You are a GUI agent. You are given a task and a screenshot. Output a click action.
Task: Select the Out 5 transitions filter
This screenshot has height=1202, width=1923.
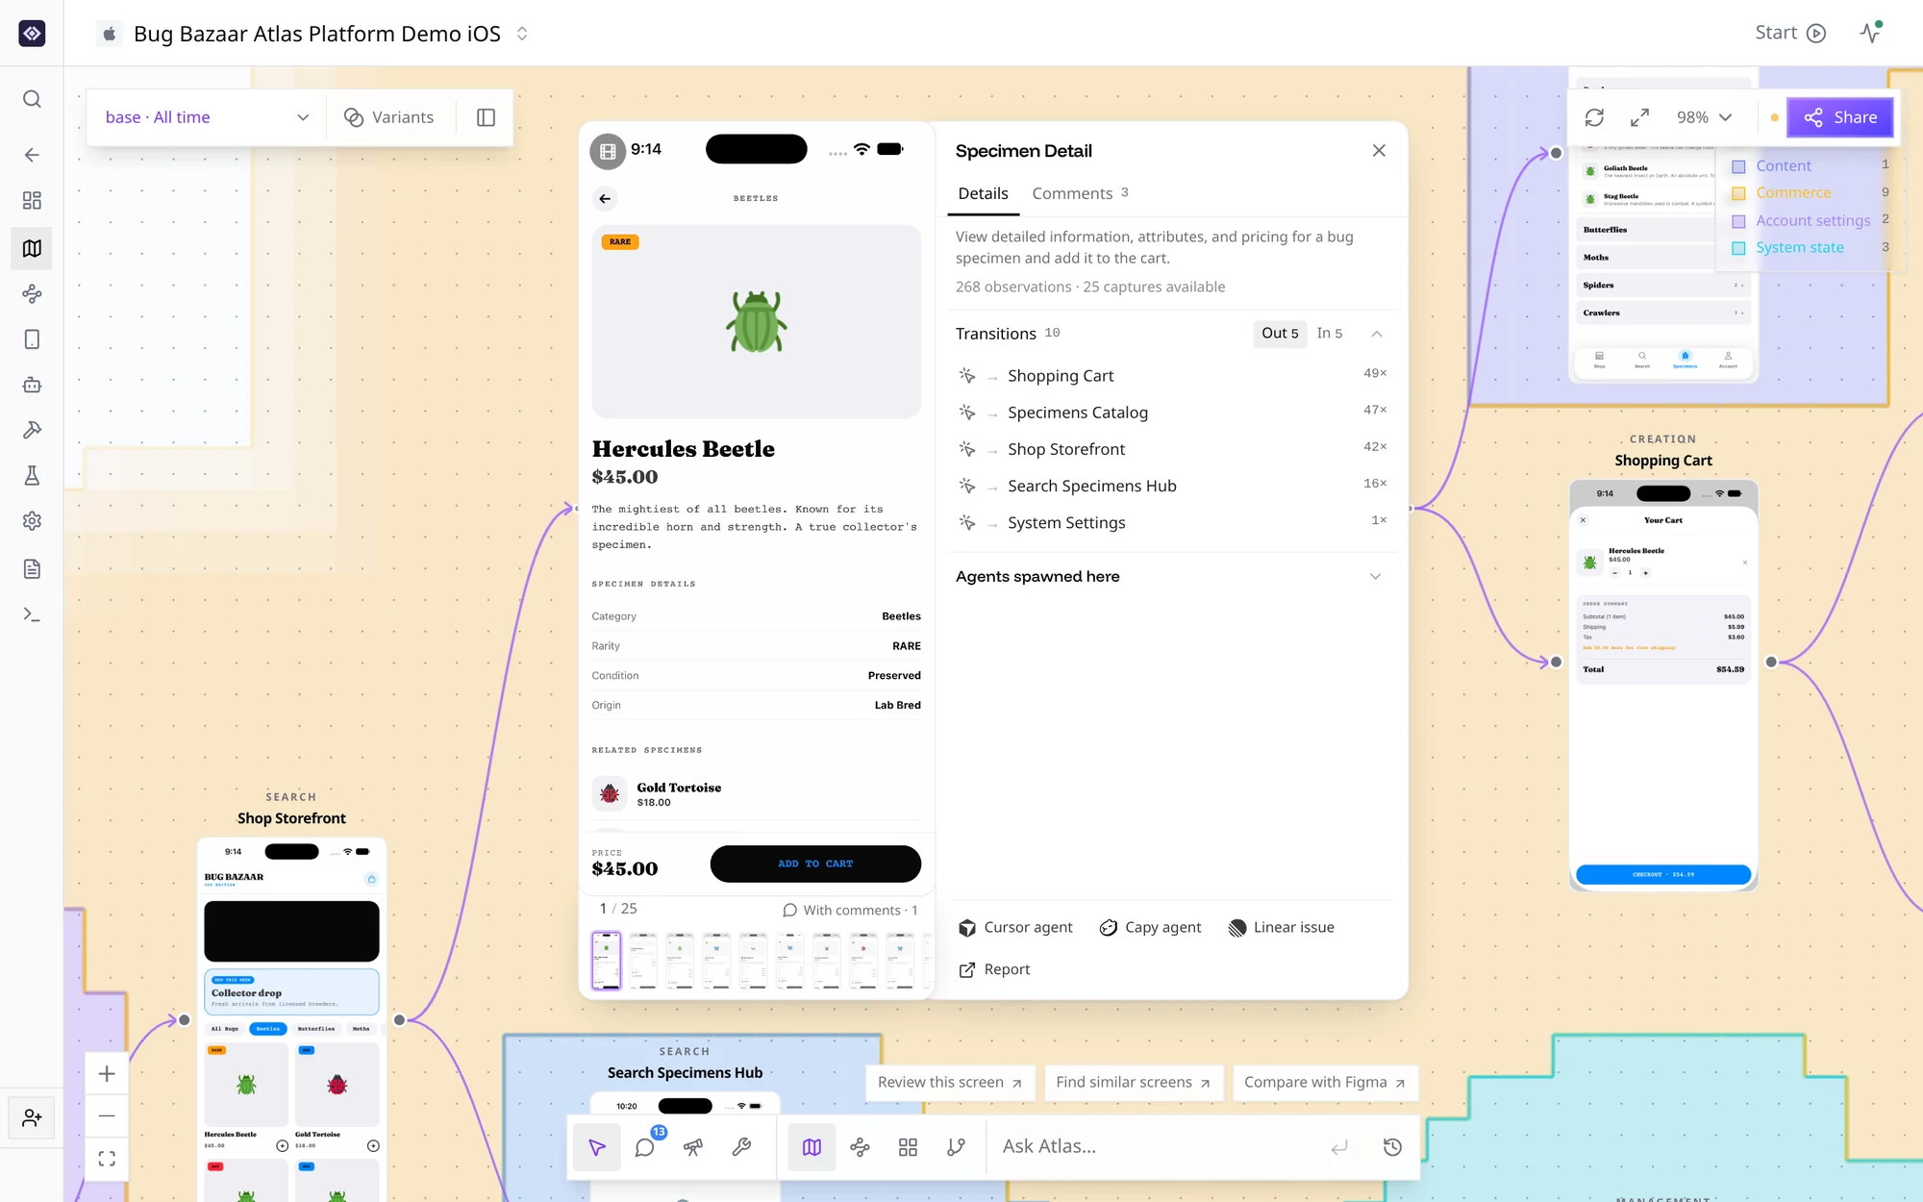click(x=1280, y=333)
